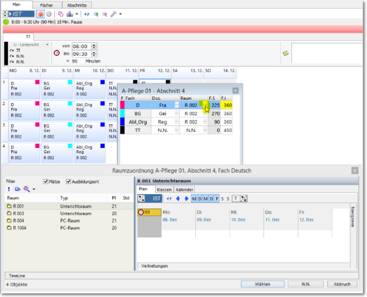Image resolution: width=367 pixels, height=297 pixels.
Task: Click the Abbruch button
Action: 342,284
